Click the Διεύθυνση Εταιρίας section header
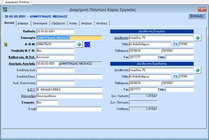 tap(152, 32)
